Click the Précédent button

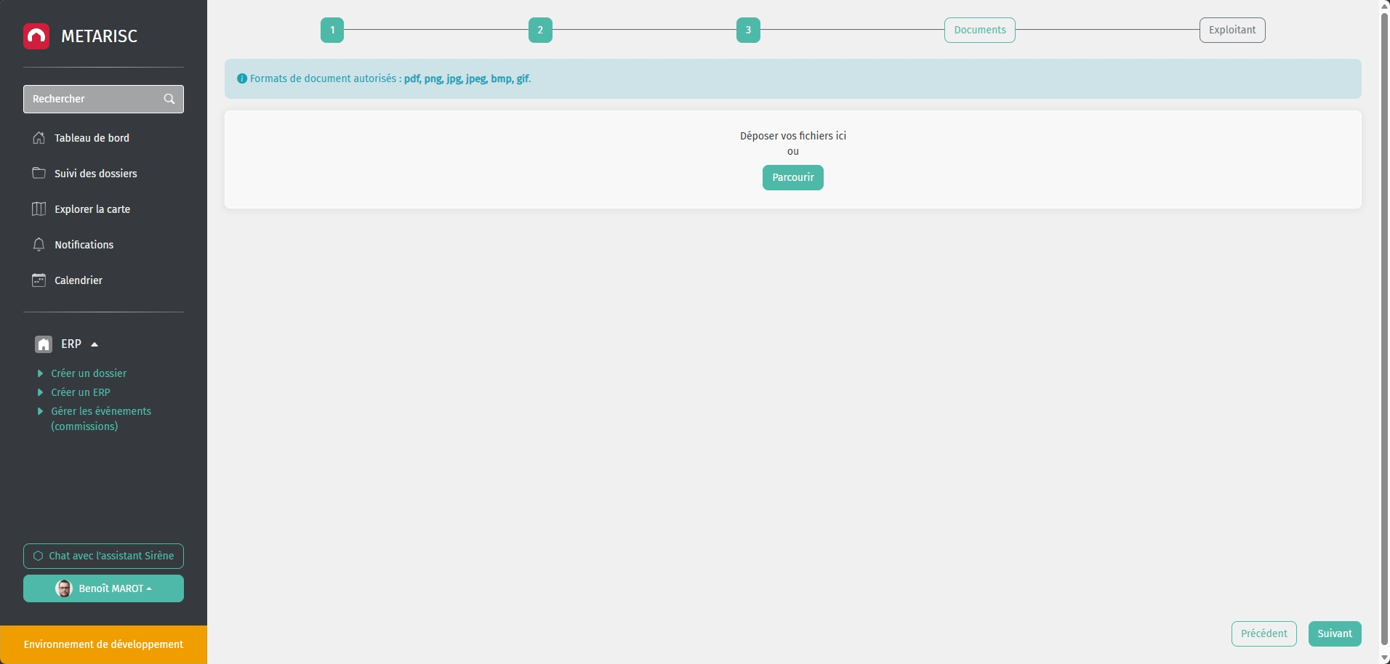(1264, 633)
